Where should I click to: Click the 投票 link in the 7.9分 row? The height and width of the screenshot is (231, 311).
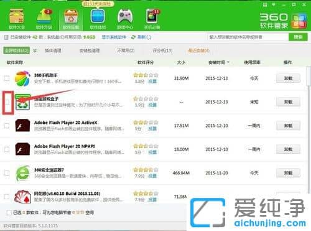[152, 176]
